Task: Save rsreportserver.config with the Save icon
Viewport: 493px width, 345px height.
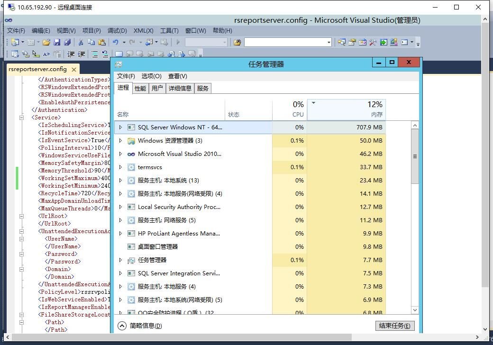Action: (57, 42)
